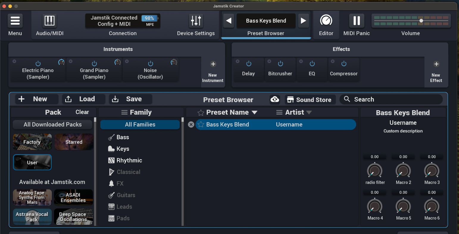Filter by FX family
The image size is (459, 234).
[120, 184]
